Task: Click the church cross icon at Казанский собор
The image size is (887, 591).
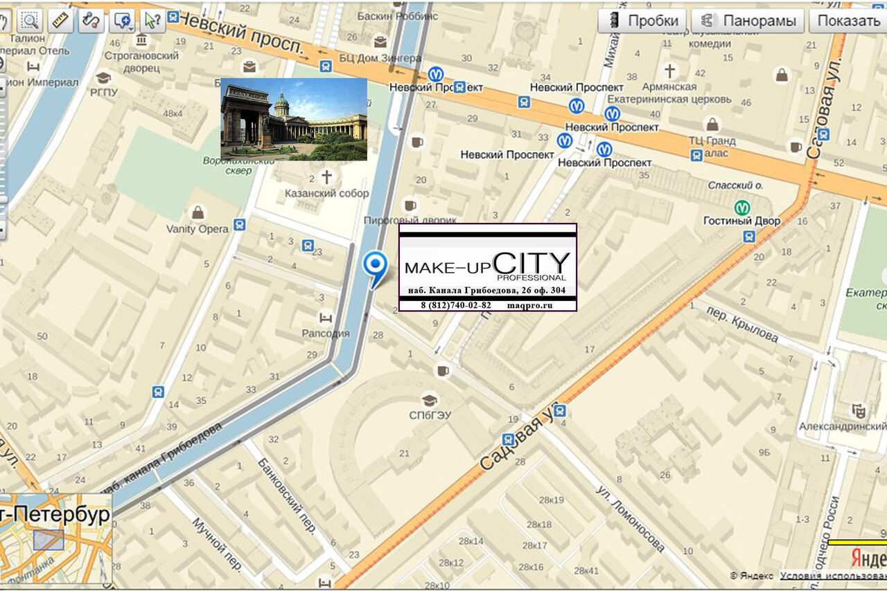Action: click(x=326, y=176)
